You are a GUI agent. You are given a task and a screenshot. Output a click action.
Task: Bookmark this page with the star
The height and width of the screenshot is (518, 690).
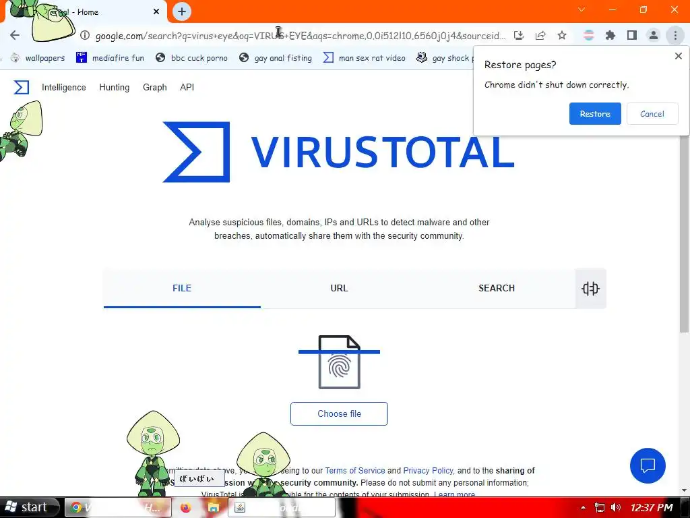tap(562, 35)
